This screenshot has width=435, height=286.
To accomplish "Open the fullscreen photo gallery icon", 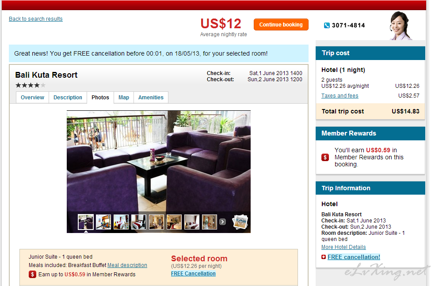I will point(240,222).
